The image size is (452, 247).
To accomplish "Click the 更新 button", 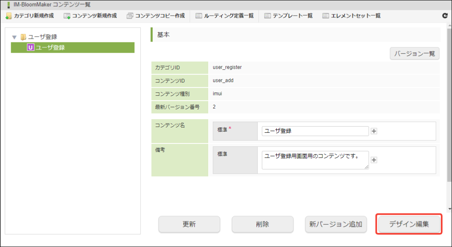I will [189, 224].
